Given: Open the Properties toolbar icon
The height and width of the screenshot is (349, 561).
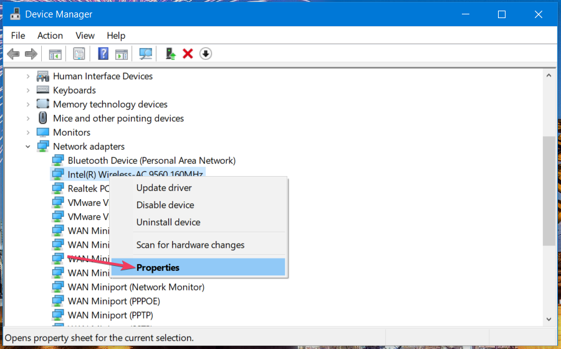Looking at the screenshot, I should pyautogui.click(x=79, y=54).
